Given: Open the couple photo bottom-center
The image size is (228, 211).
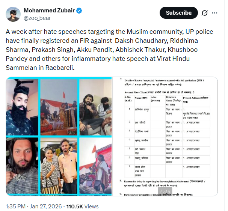Looking at the screenshot, I should point(58,166).
